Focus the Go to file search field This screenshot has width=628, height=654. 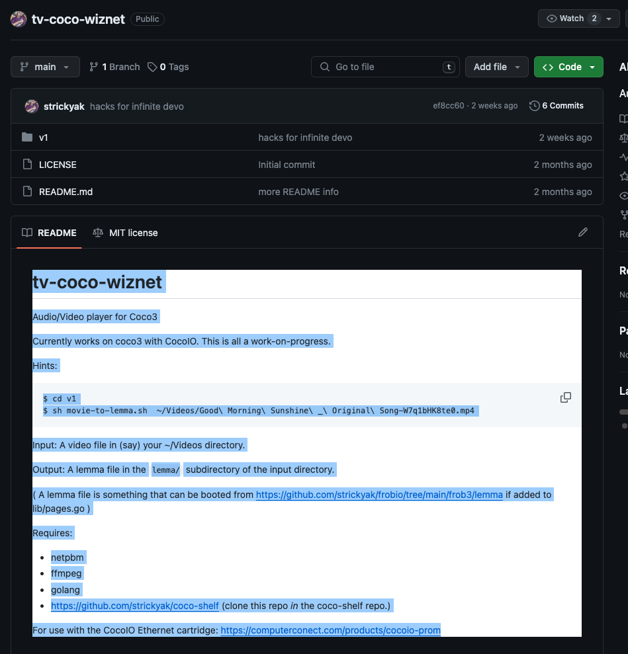tap(385, 67)
